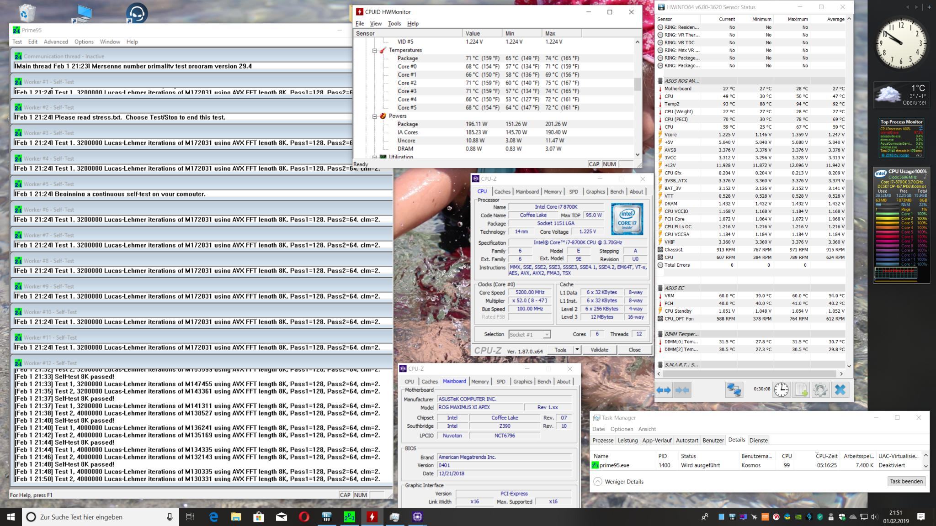The image size is (936, 526).
Task: Select Prozesse tab in Task Manager
Action: pos(603,440)
